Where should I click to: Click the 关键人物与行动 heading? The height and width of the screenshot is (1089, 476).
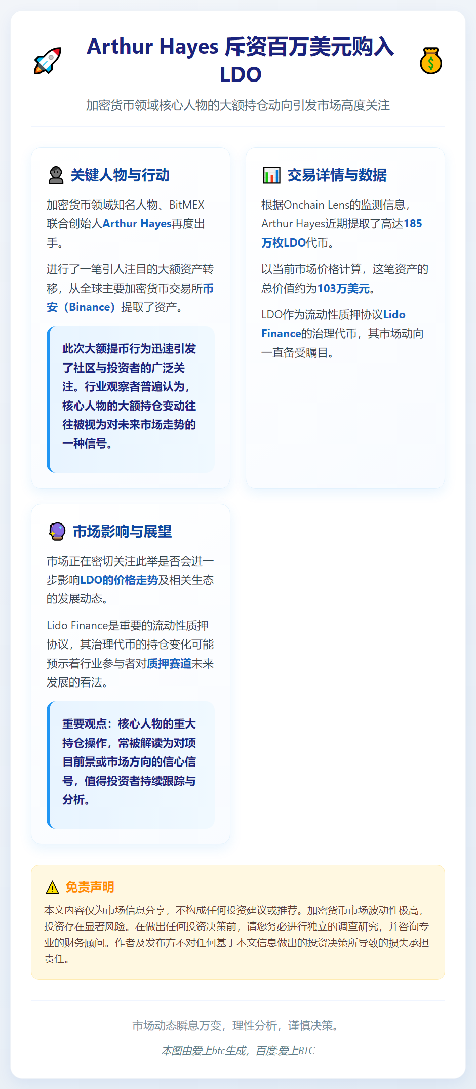(120, 175)
